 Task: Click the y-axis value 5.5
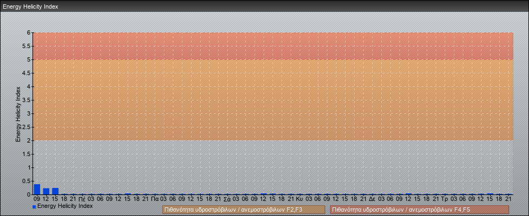click(x=27, y=46)
